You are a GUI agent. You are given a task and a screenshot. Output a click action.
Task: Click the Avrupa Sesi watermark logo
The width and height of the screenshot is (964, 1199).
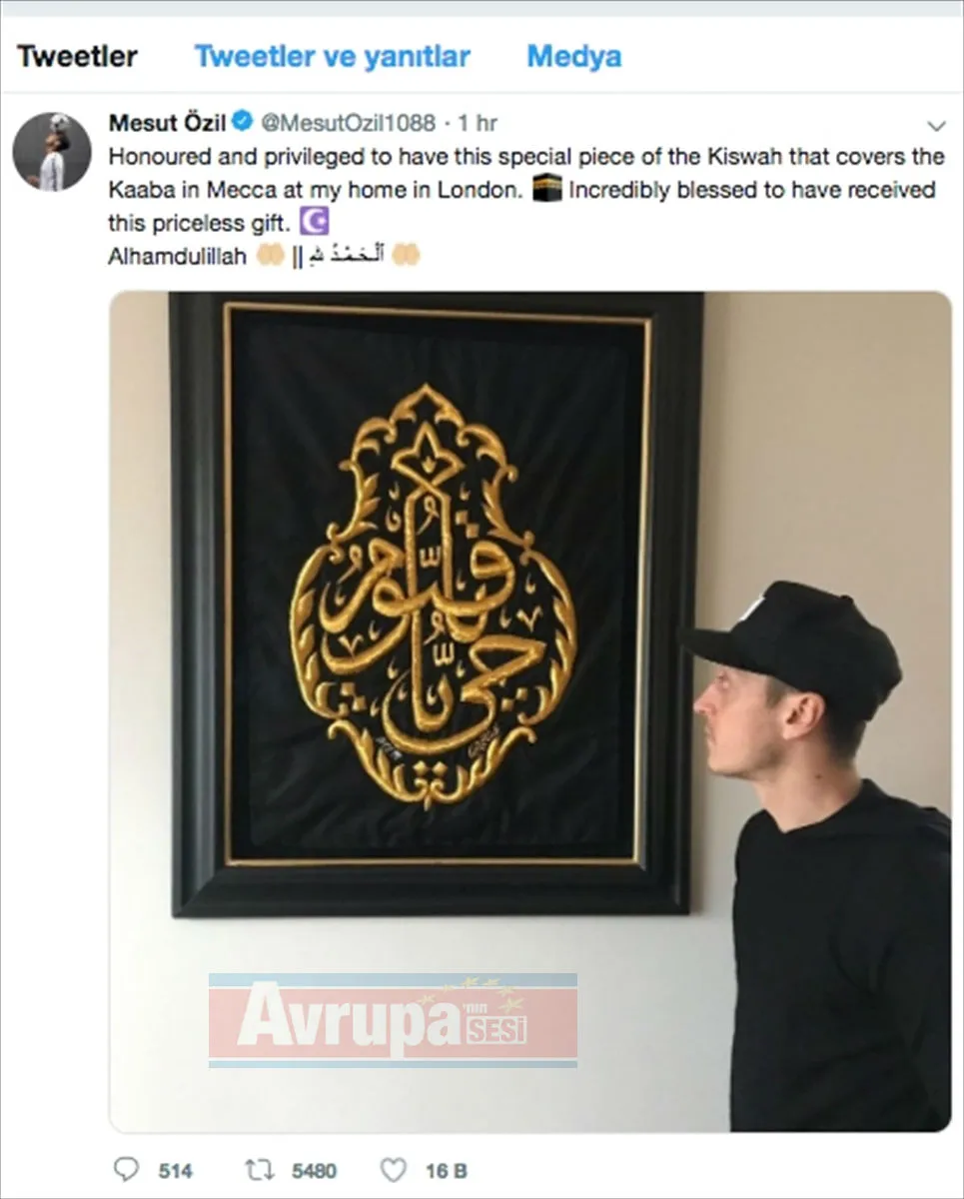point(393,1020)
